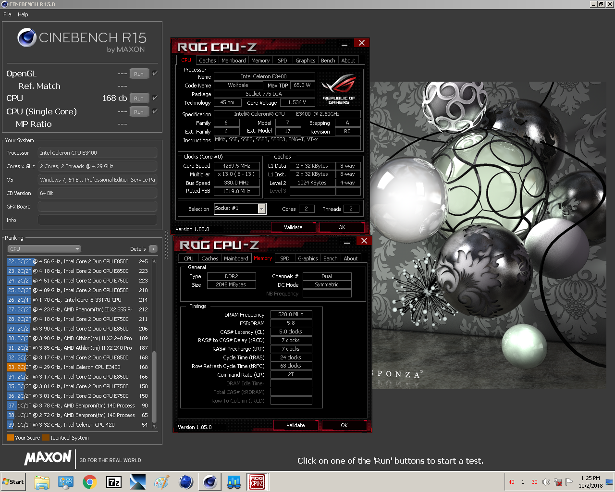Run the CPU Single Core test
Viewport: 615px width, 492px height.
[139, 112]
